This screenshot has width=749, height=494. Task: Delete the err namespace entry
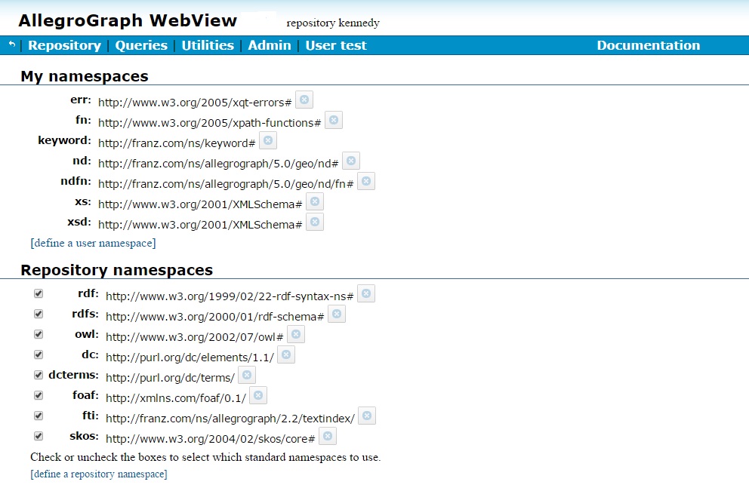pyautogui.click(x=304, y=99)
